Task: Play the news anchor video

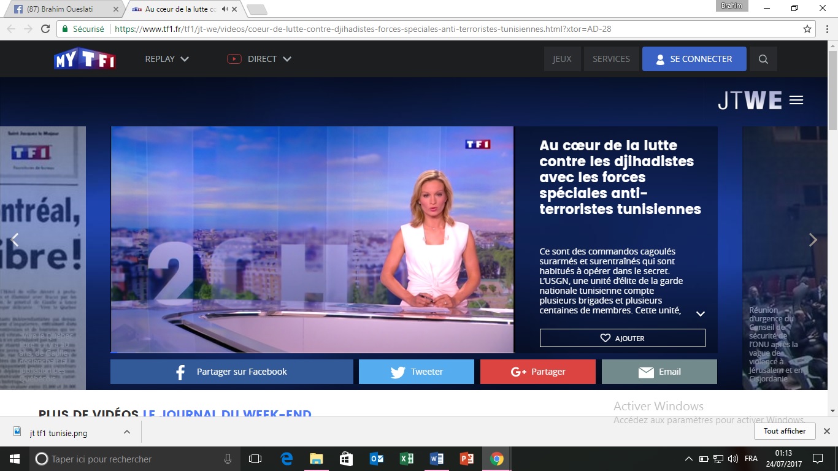Action: click(x=312, y=240)
